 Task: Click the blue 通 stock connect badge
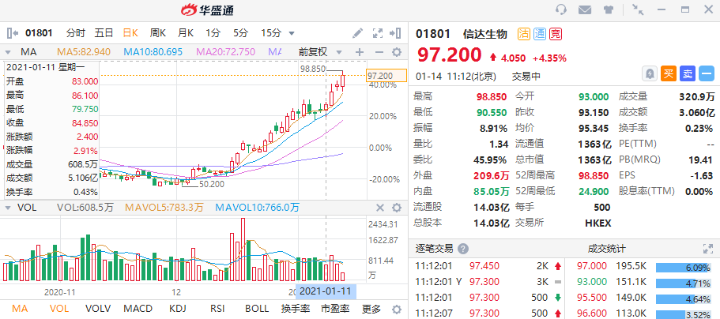[540, 33]
